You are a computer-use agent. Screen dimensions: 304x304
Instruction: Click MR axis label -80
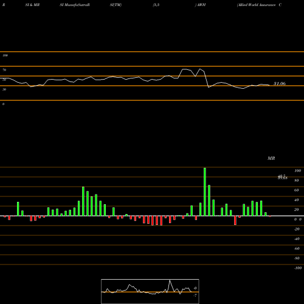297,258
